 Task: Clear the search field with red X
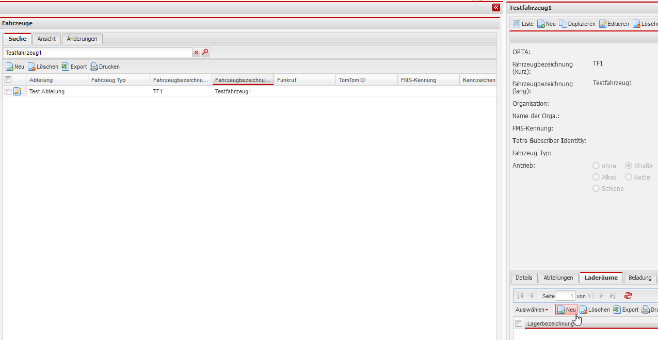(x=196, y=53)
